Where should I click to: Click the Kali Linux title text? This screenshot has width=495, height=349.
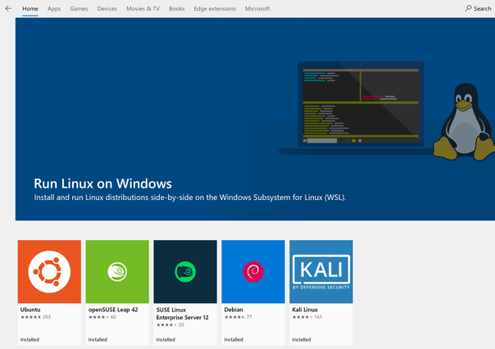click(305, 310)
